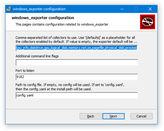
Task: Click the red disc installer logo
Action: coord(147,22)
